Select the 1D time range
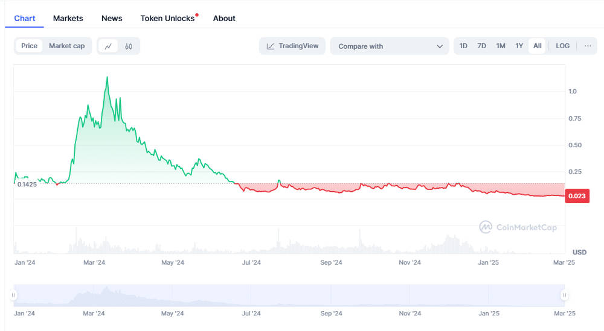 (x=463, y=46)
